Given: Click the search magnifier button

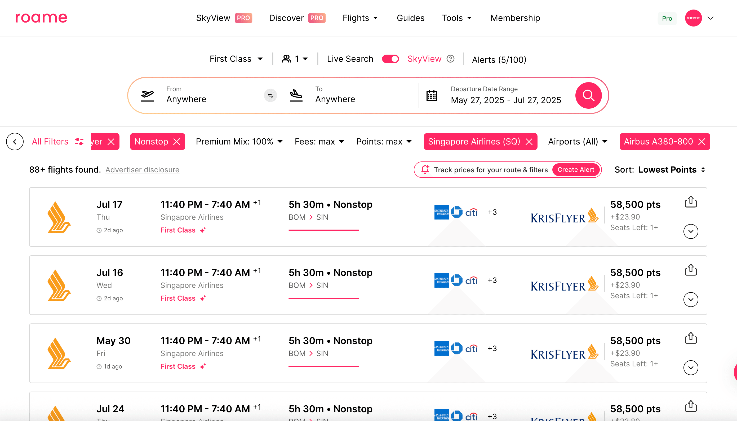Looking at the screenshot, I should pyautogui.click(x=588, y=95).
